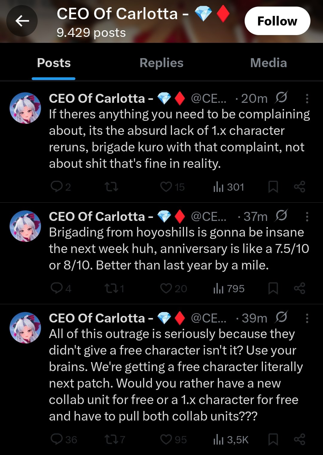View analytics showing 795 views
This screenshot has height=455, width=323.
point(229,288)
